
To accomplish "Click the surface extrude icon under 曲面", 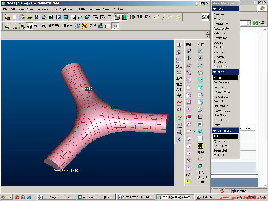I will tap(189, 51).
